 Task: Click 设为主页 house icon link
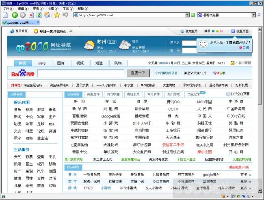(x=189, y=31)
